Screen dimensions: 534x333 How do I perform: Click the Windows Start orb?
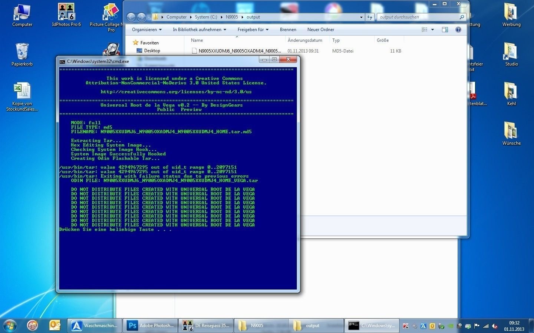(x=10, y=326)
